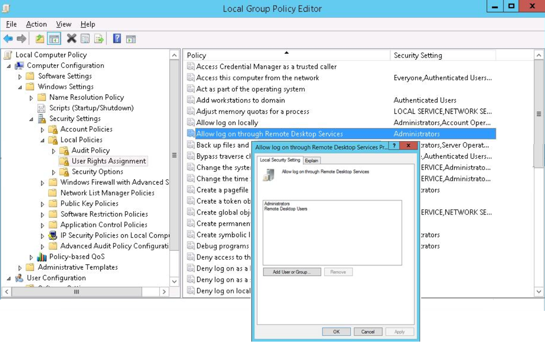Click the Local Group Policy Editor title icon
This screenshot has width=545, height=342.
[x=6, y=9]
